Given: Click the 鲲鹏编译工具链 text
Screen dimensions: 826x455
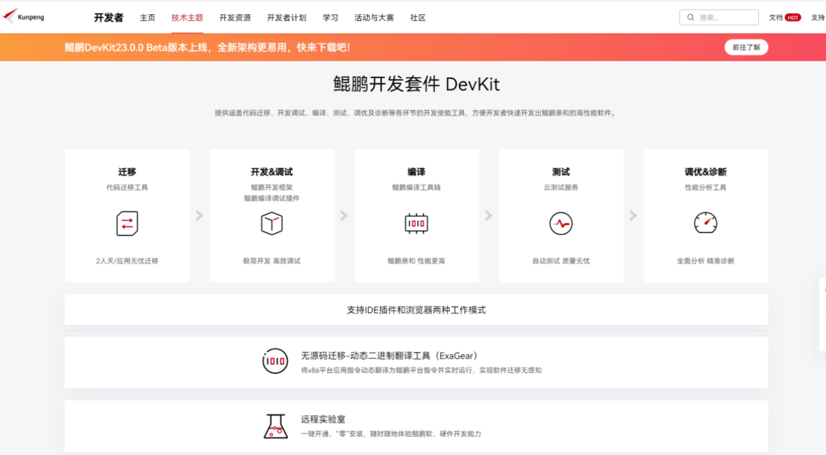Looking at the screenshot, I should coord(416,187).
